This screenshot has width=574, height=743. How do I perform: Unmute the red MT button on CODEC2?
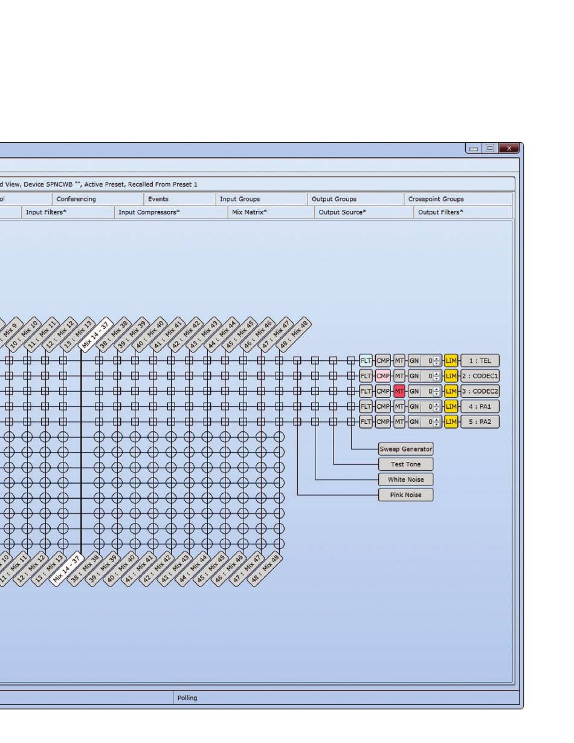point(399,391)
